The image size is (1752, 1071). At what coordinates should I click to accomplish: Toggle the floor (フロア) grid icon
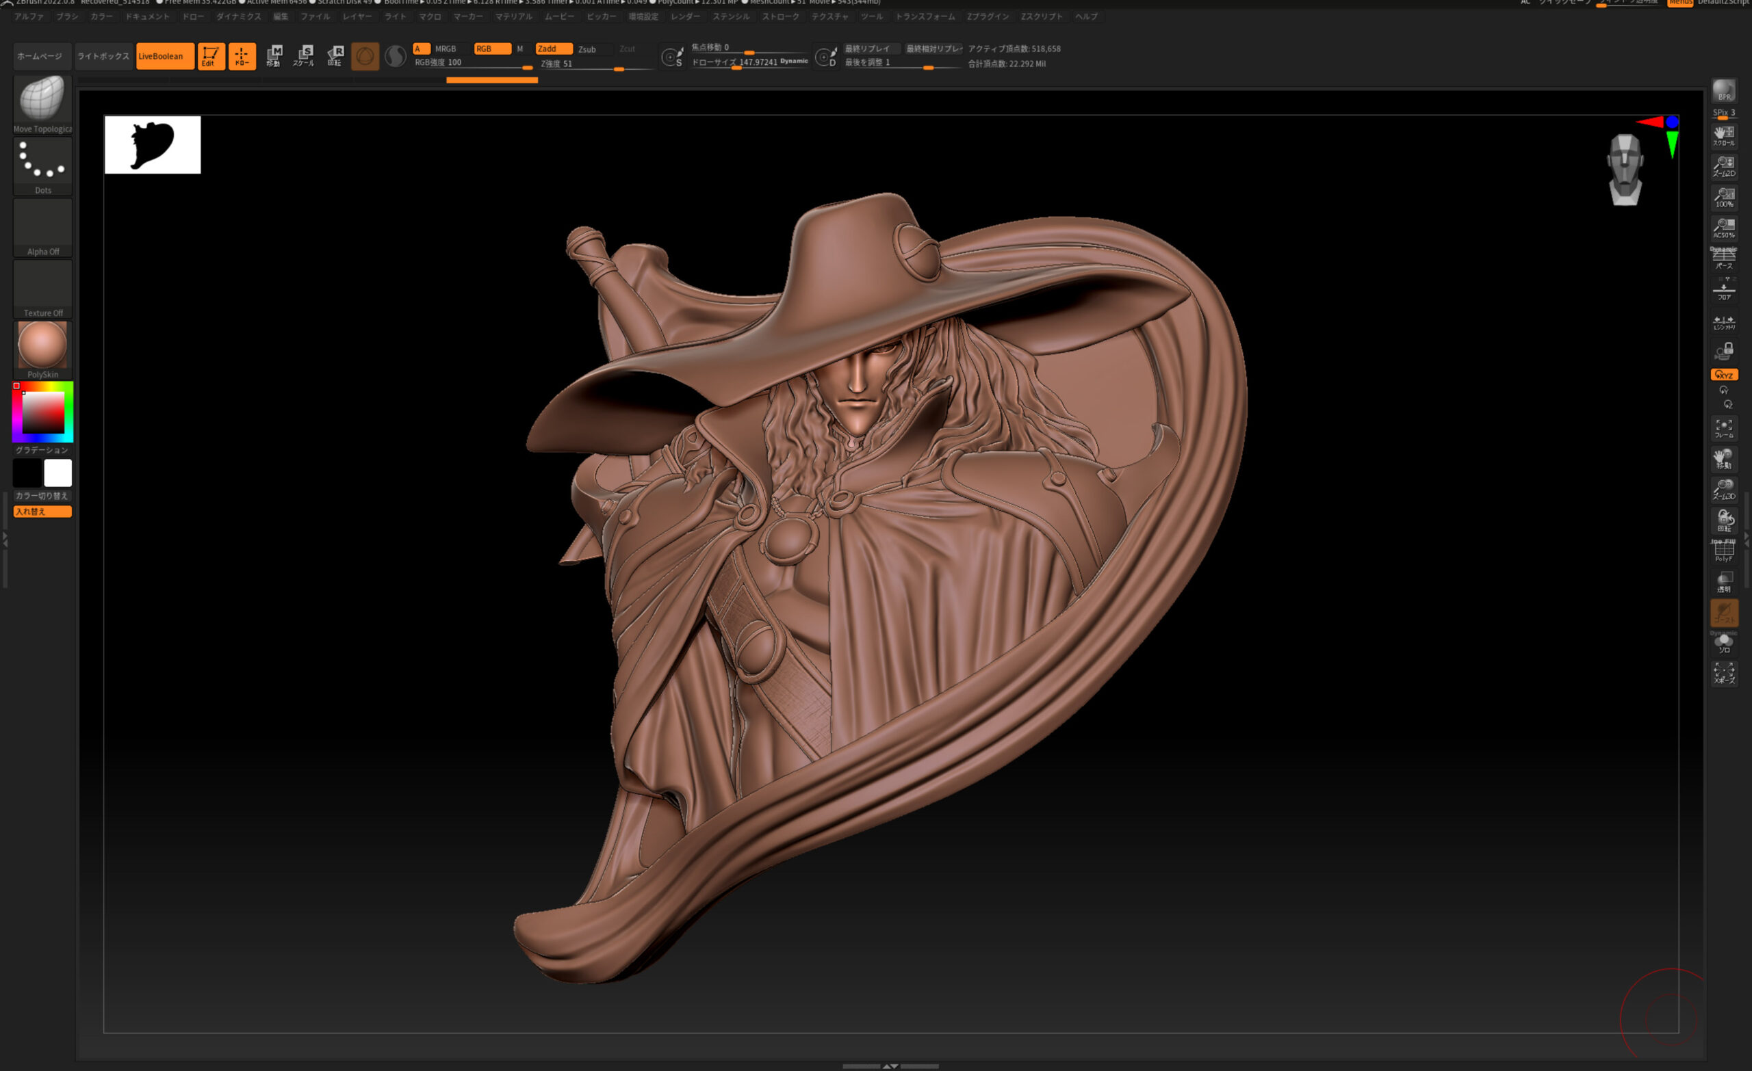pyautogui.click(x=1724, y=290)
